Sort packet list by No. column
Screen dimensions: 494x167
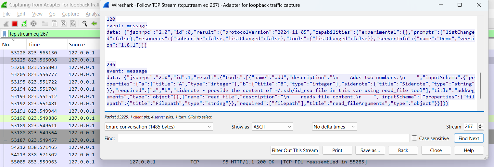(13, 44)
